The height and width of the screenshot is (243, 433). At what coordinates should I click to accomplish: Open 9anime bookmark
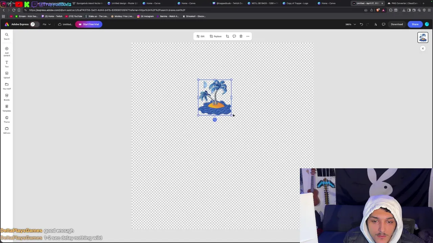click(x=168, y=16)
